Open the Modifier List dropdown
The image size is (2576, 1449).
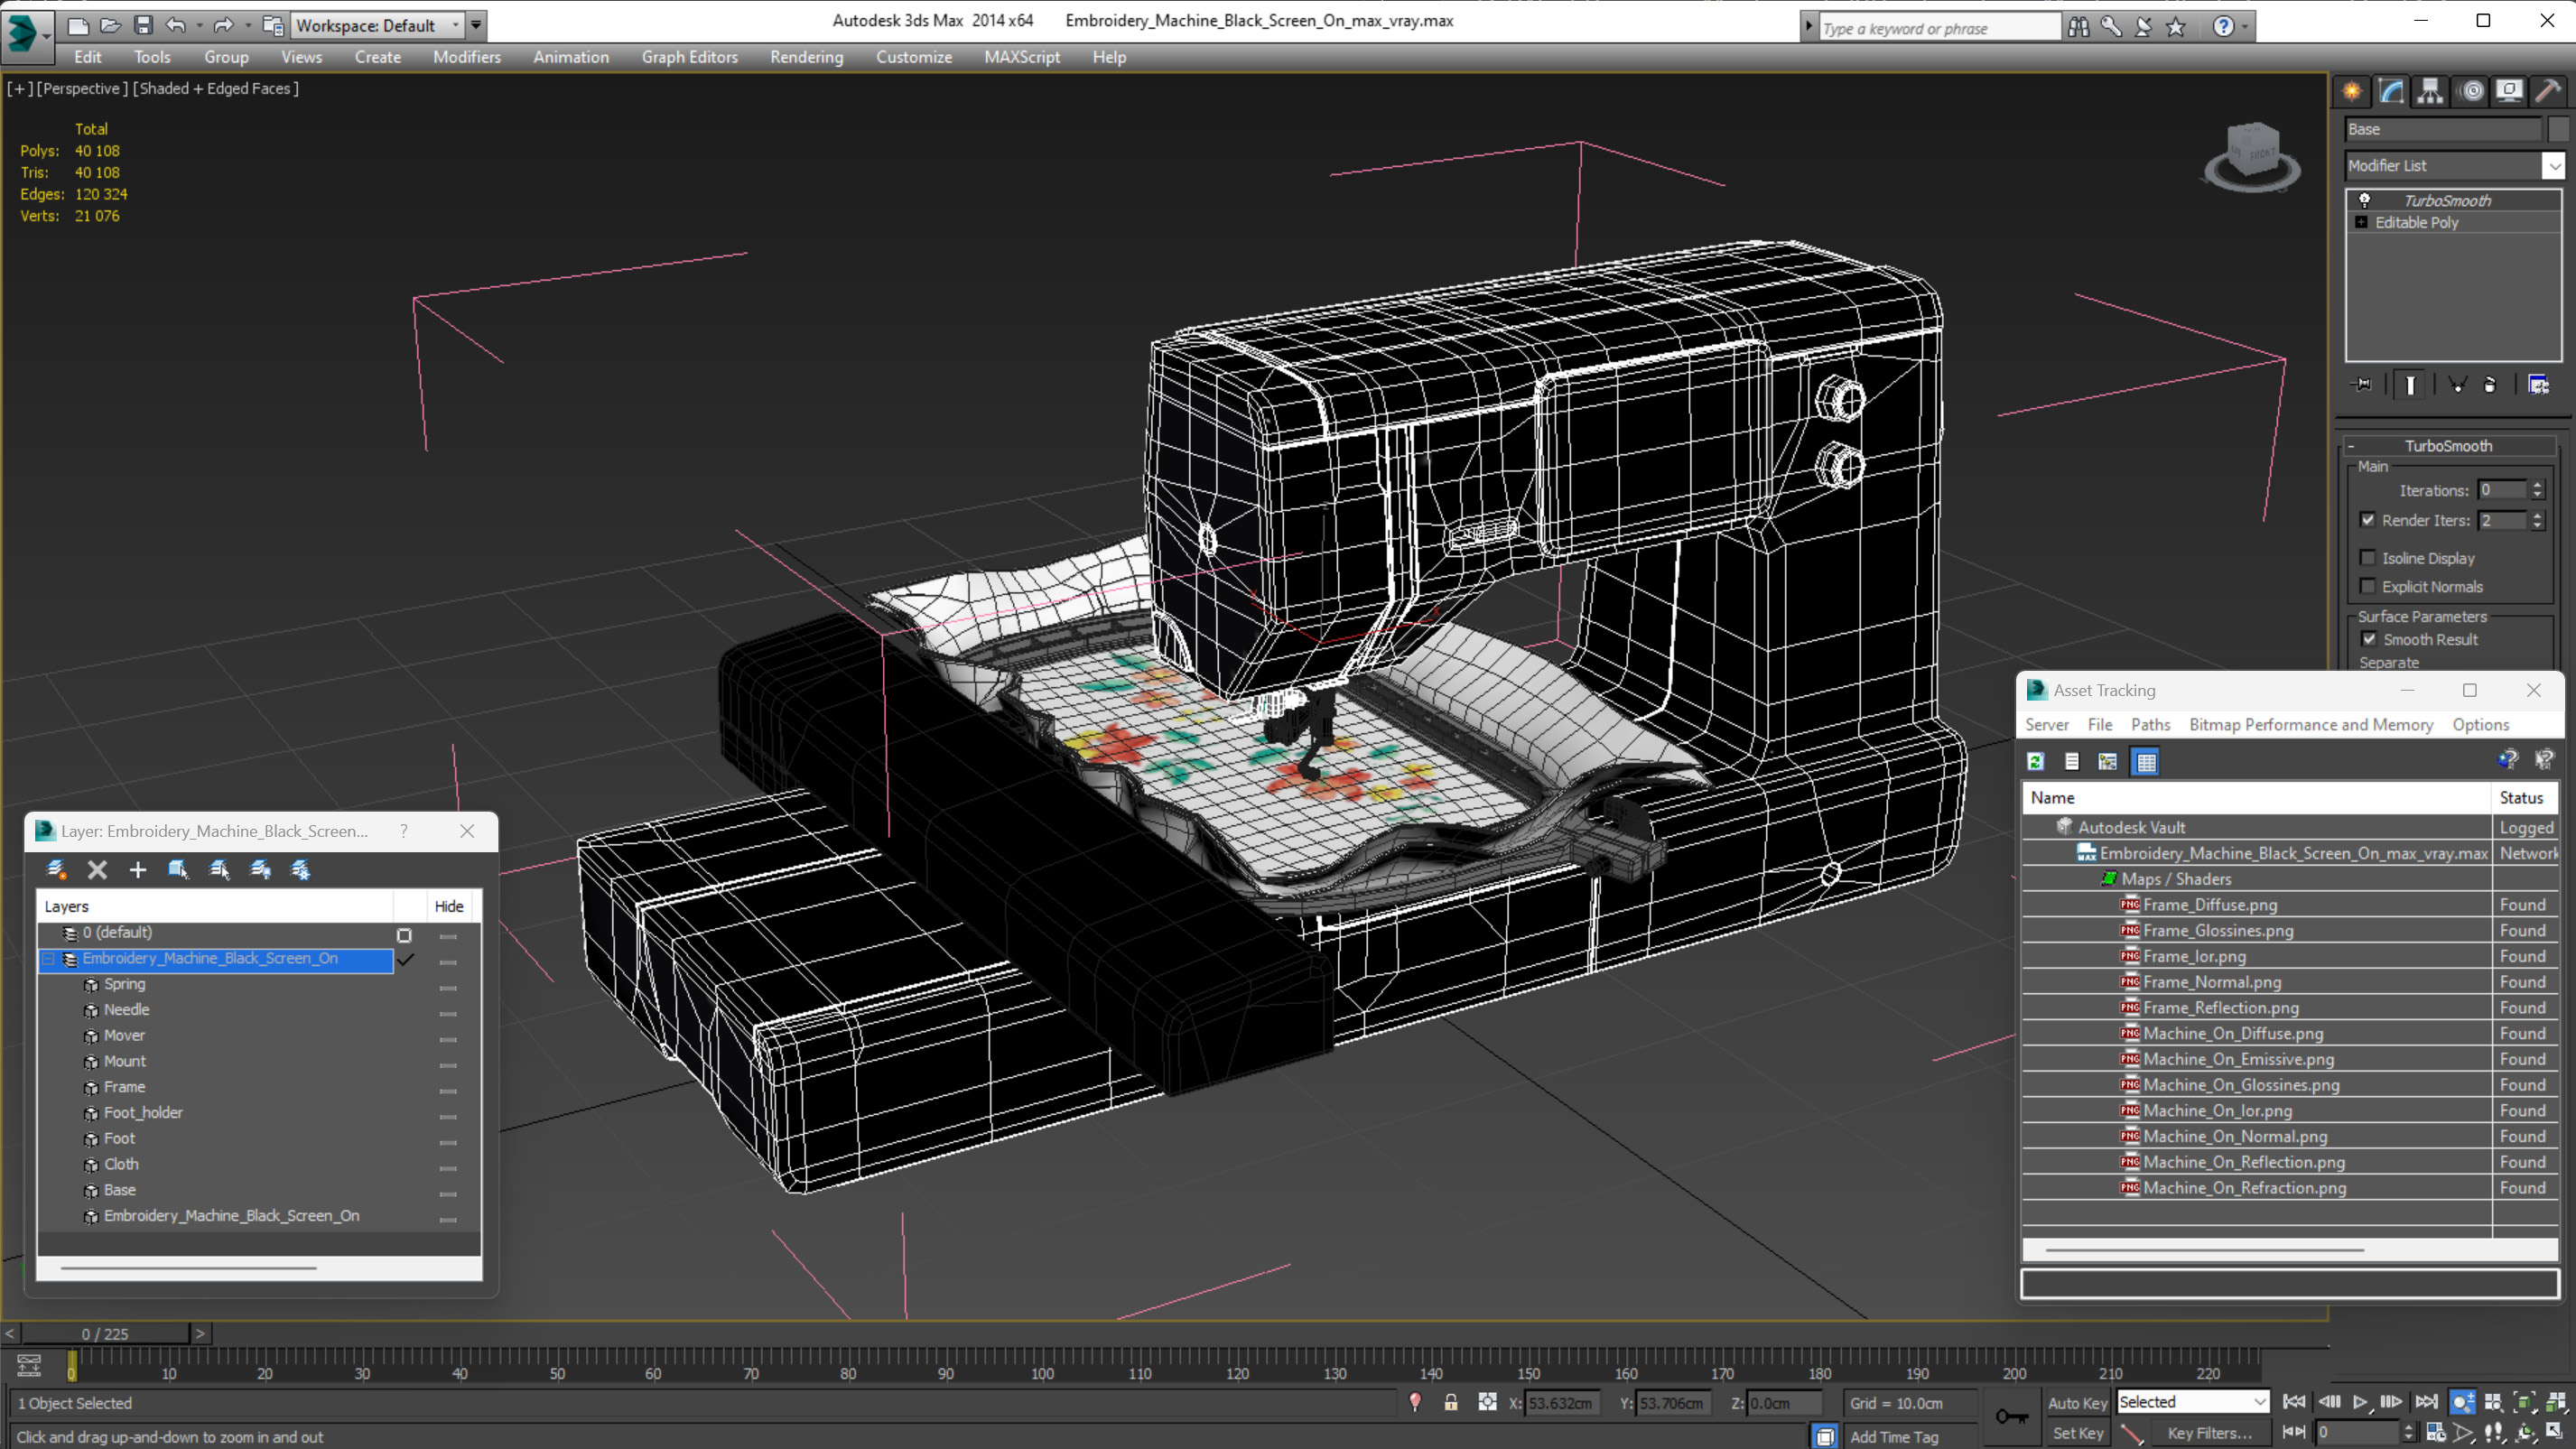click(2554, 166)
